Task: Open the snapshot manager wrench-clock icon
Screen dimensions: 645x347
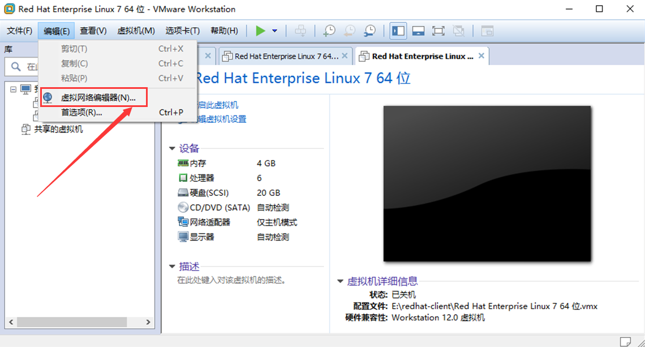Action: [370, 31]
